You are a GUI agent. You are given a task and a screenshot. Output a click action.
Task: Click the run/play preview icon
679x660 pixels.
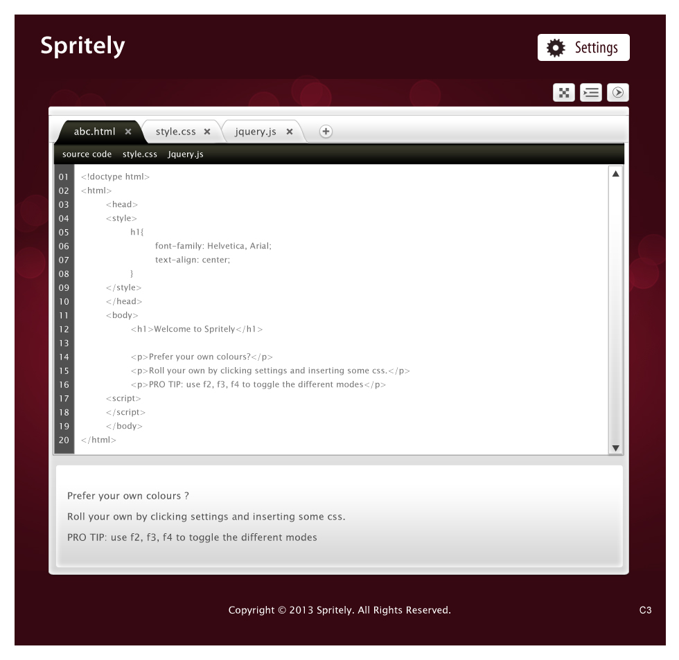(618, 93)
